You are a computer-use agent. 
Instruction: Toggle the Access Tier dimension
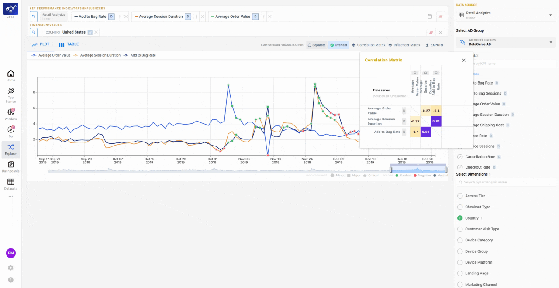460,196
